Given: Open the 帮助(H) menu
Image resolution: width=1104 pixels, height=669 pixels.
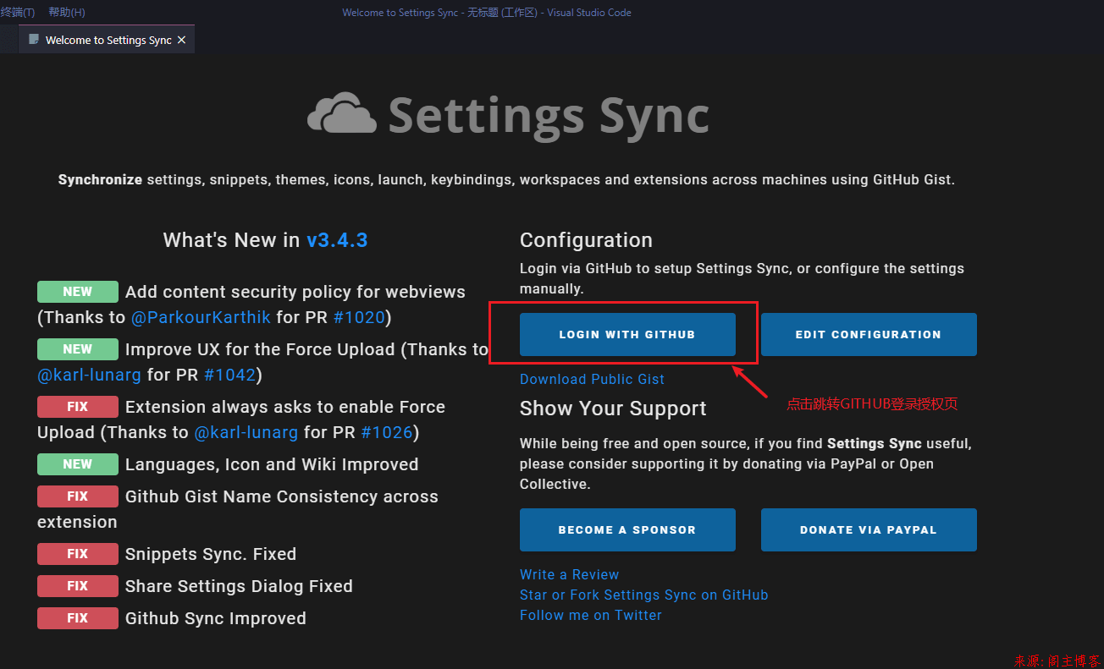Looking at the screenshot, I should (x=67, y=12).
